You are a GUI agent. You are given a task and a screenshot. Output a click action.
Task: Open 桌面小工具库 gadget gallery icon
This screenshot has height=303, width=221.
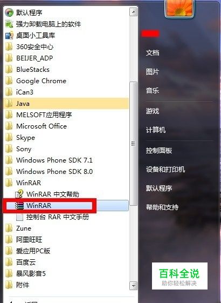[x=9, y=35]
